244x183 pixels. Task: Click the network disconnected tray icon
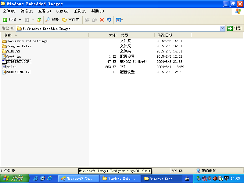tap(204, 178)
